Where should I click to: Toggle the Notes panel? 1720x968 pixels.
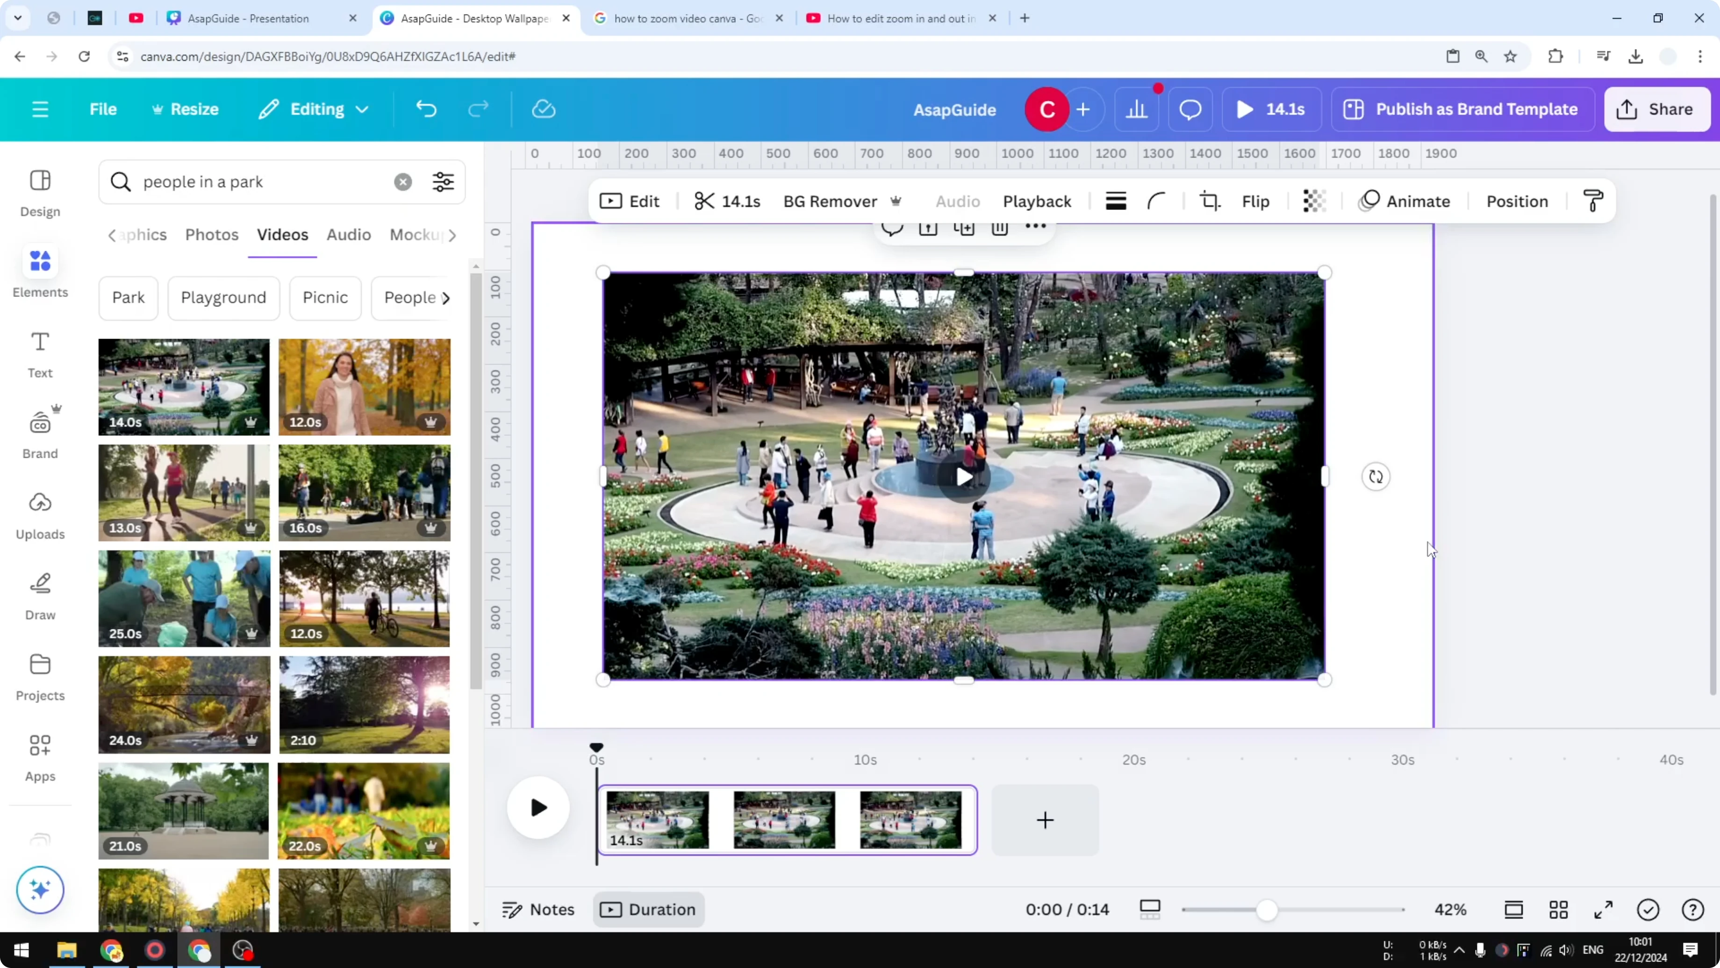537,909
